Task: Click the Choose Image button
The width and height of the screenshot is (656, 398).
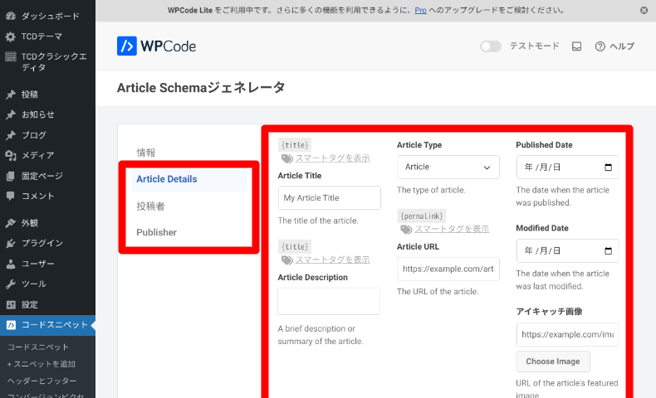Action: pyautogui.click(x=553, y=362)
